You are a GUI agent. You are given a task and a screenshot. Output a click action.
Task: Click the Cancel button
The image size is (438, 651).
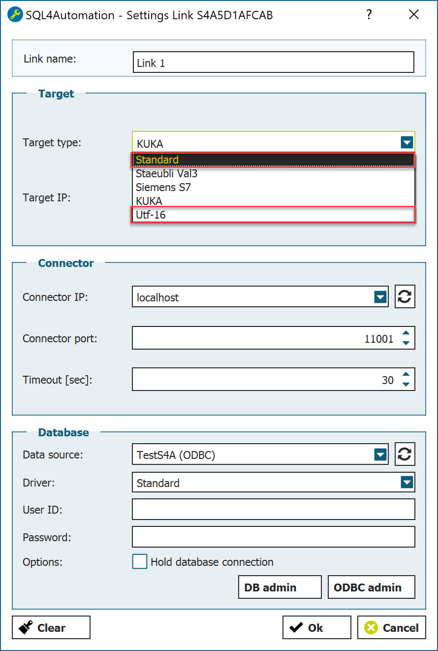(392, 627)
